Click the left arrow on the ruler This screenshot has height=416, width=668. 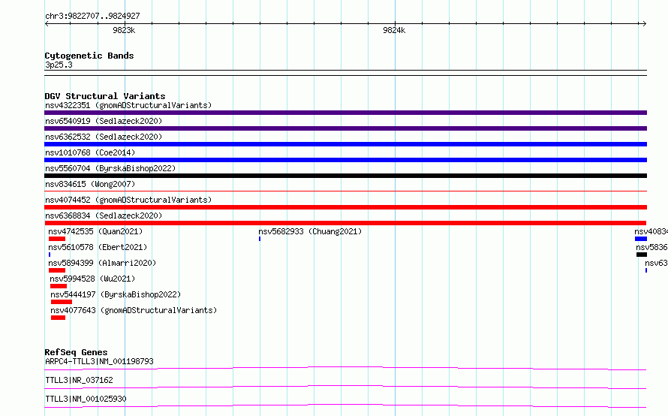[x=47, y=23]
